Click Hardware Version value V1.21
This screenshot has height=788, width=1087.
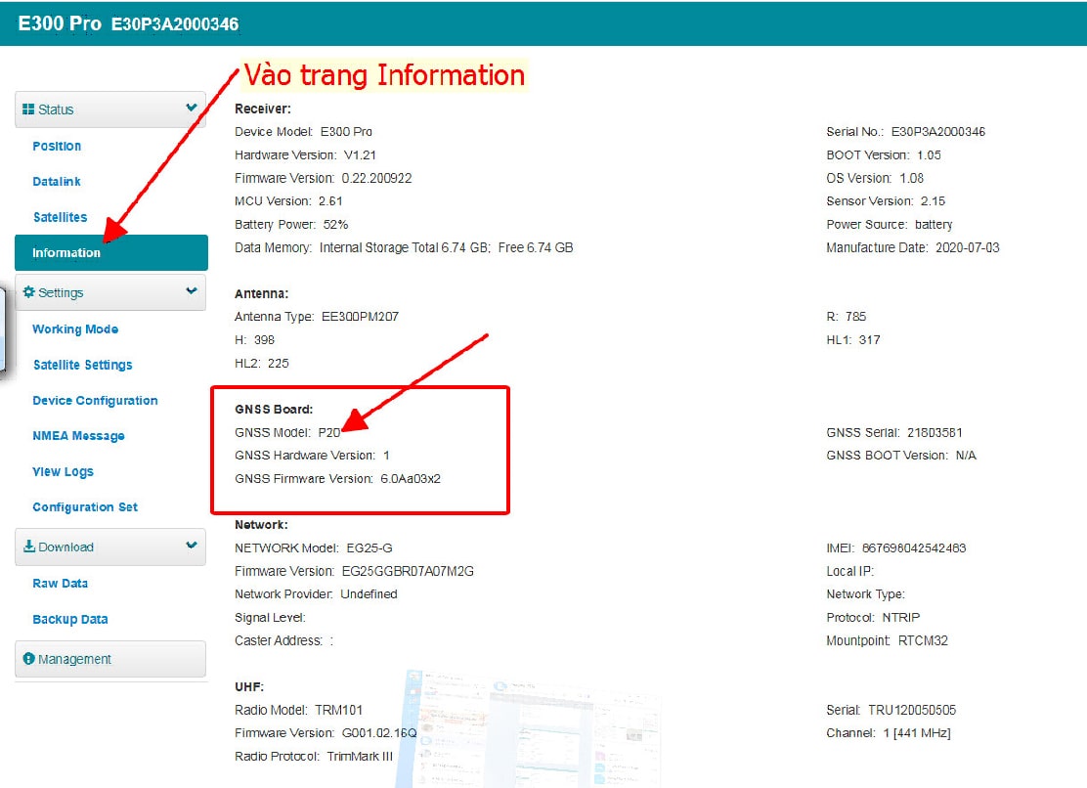(360, 155)
